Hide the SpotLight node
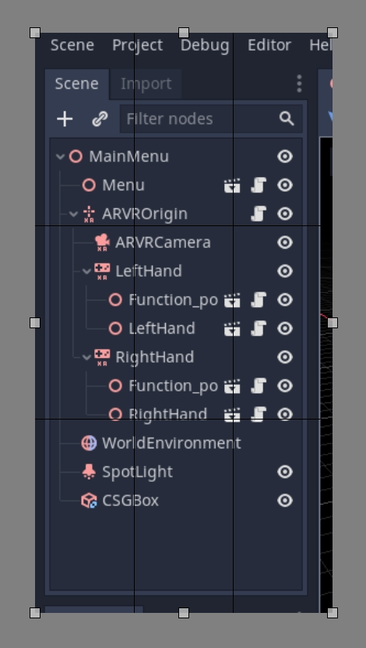Image resolution: width=366 pixels, height=648 pixels. point(285,472)
